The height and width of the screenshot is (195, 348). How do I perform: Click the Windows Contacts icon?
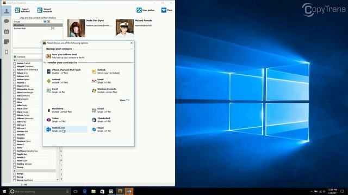94,90
